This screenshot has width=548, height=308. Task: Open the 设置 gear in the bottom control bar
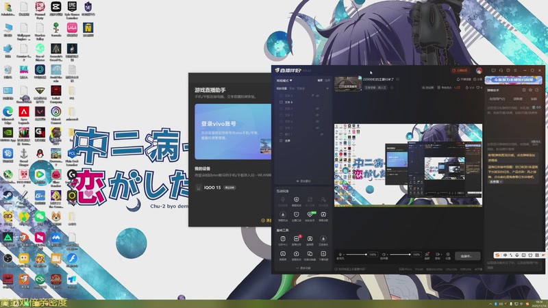click(x=448, y=255)
